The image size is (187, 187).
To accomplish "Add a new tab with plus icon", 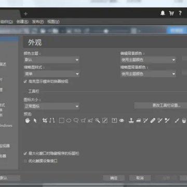I will 25,14.
